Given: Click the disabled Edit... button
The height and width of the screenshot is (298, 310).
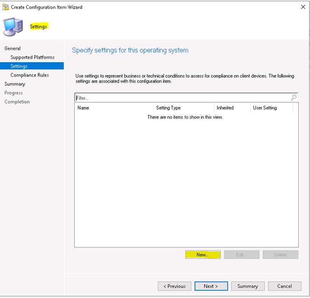Looking at the screenshot, I should coord(242,254).
